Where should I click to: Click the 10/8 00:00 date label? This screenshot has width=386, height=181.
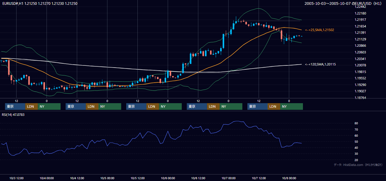tap(289, 178)
